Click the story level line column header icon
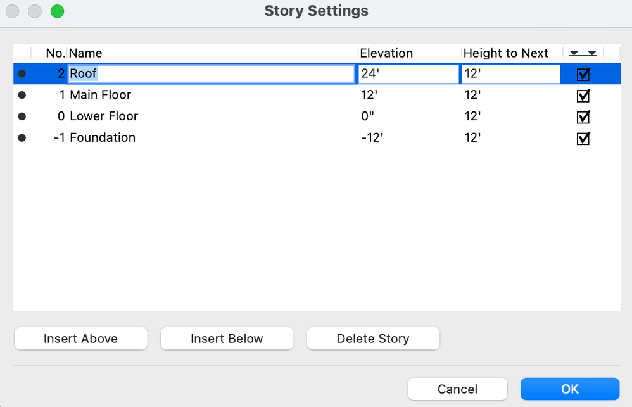The image size is (632, 407). (583, 53)
